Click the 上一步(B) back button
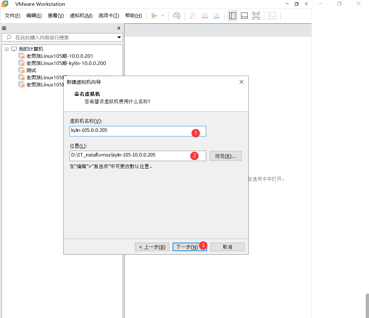The height and width of the screenshot is (318, 369). [x=152, y=247]
